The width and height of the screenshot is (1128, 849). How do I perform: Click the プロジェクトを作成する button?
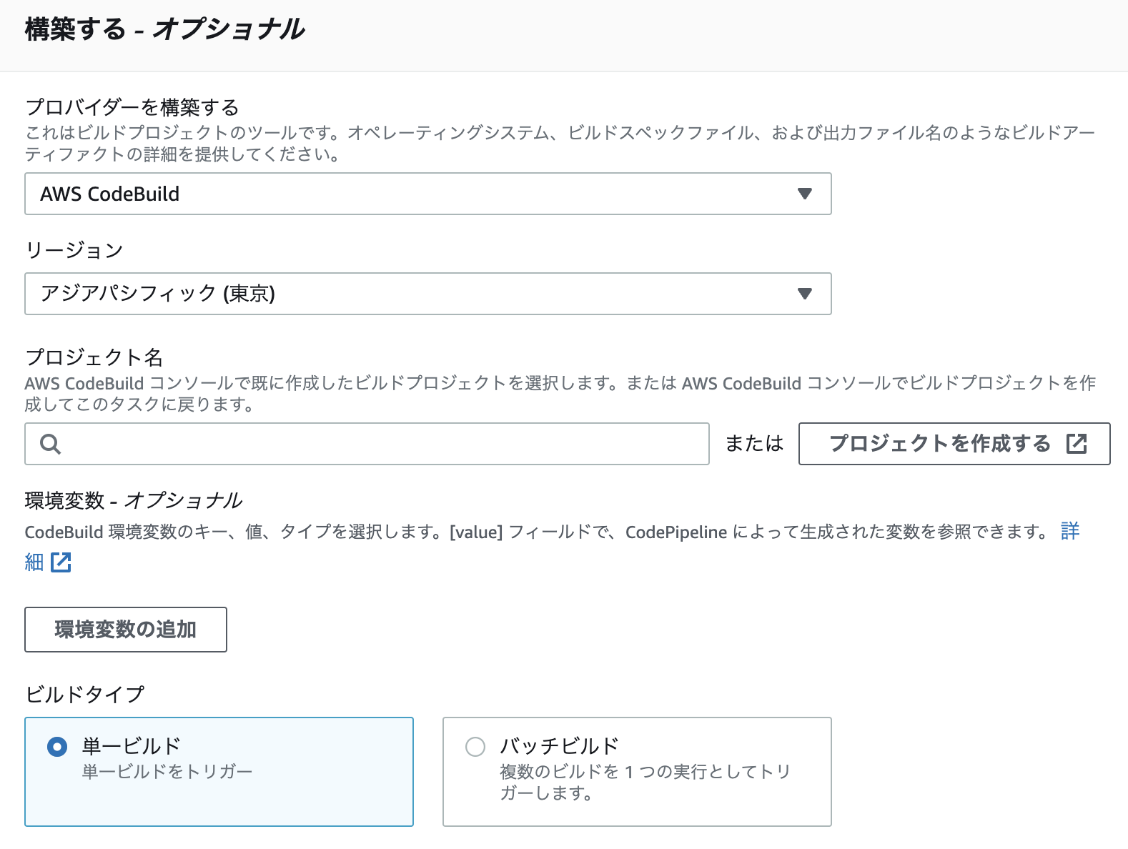point(954,444)
